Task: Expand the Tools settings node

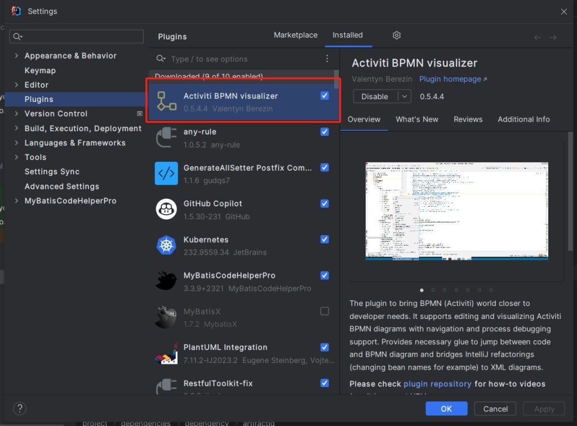Action: point(16,157)
